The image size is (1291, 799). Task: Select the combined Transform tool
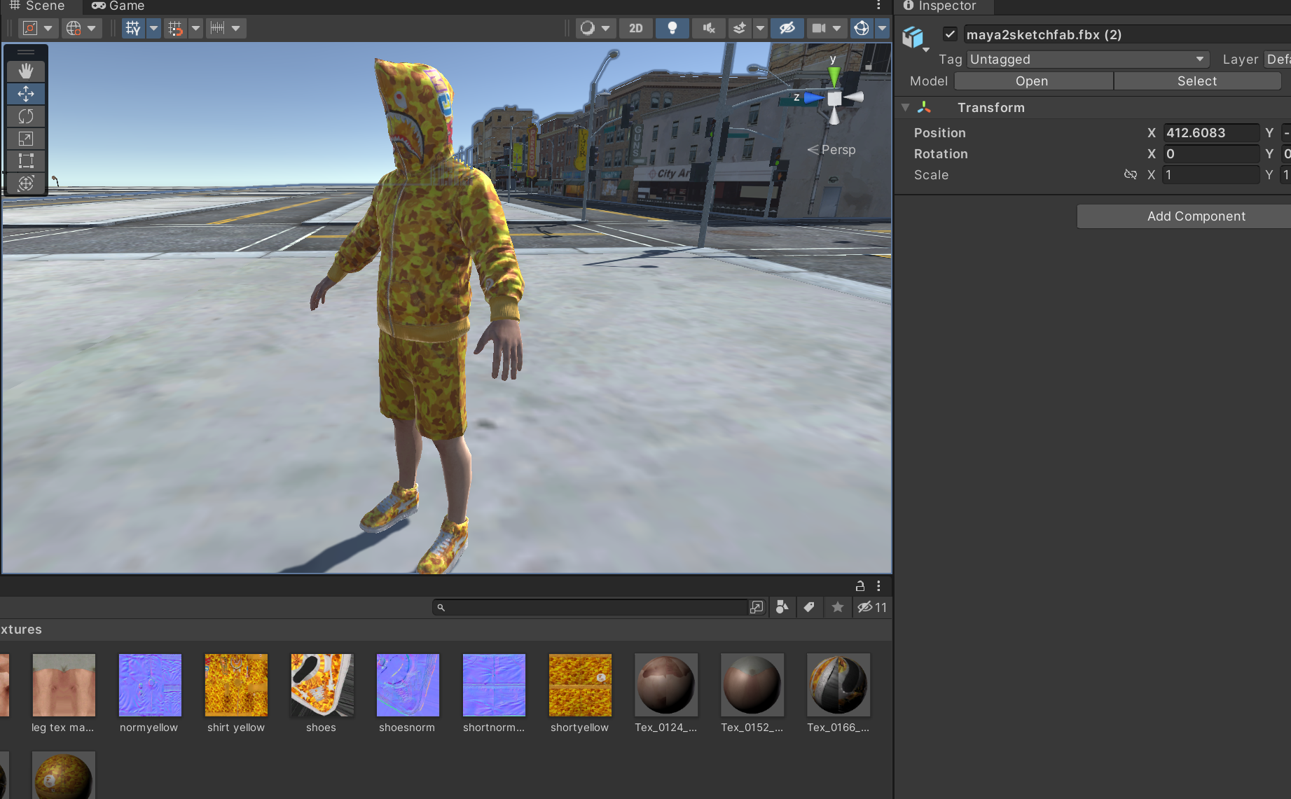(x=26, y=183)
